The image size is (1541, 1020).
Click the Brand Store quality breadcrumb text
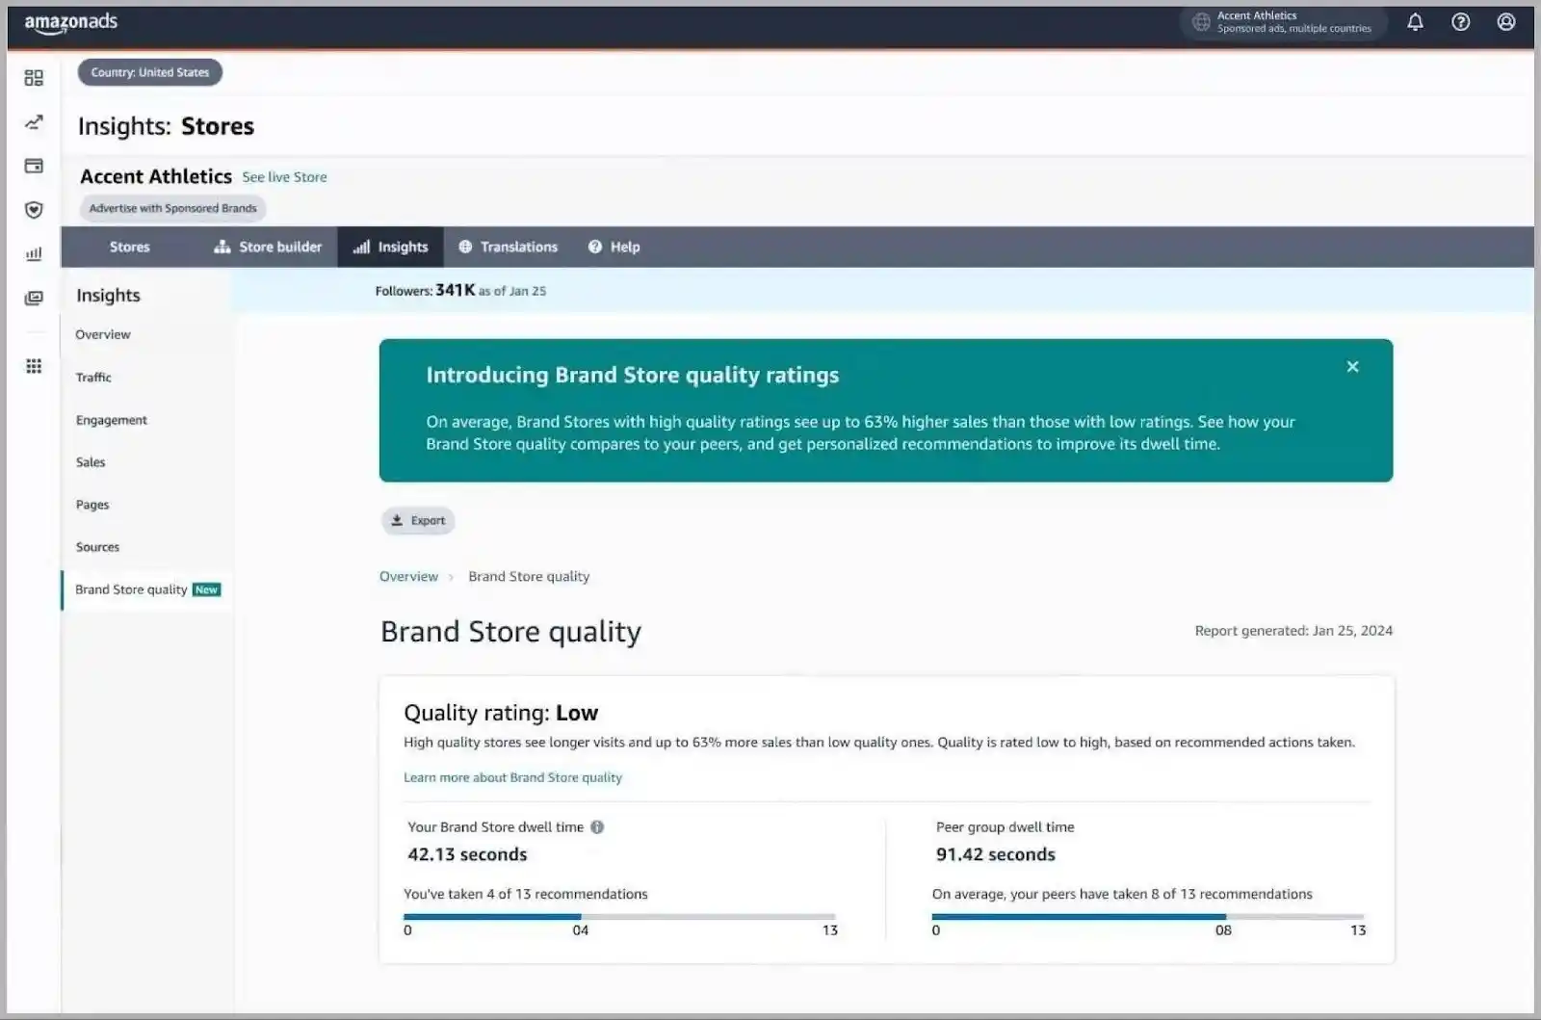tap(529, 577)
